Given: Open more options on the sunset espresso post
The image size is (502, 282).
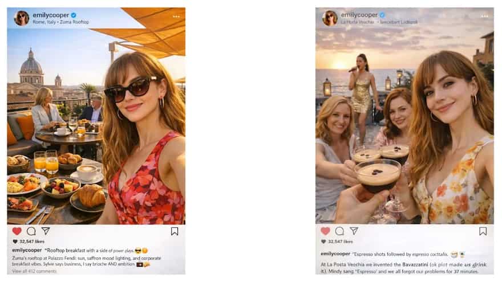Looking at the screenshot, I should coord(484,17).
